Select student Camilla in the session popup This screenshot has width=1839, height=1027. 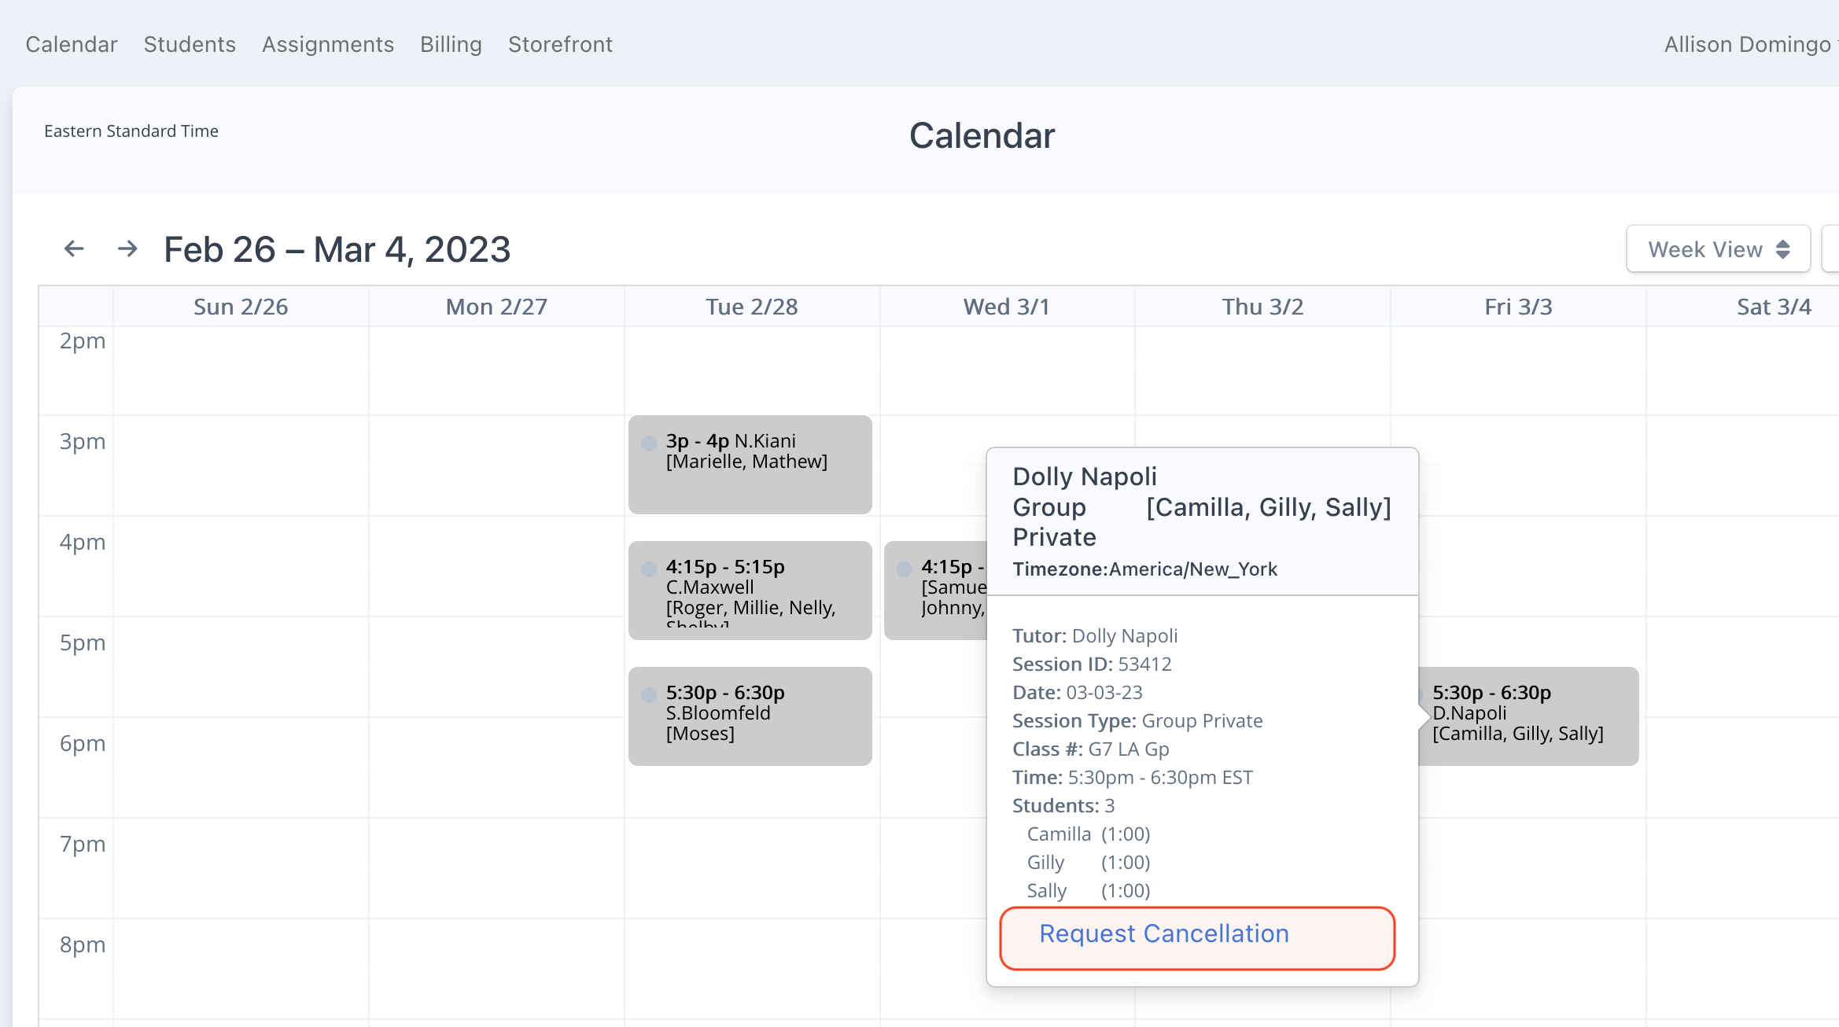pos(1058,834)
